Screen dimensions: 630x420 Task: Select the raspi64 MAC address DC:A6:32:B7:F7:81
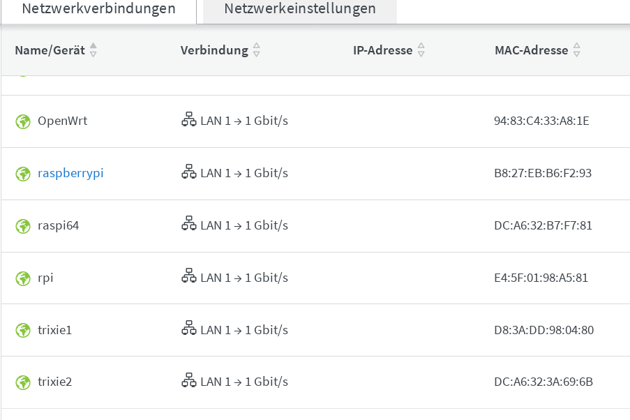coord(543,225)
